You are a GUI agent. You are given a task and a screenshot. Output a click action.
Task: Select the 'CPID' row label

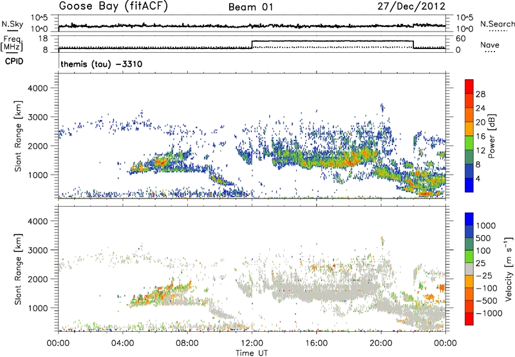[x=14, y=61]
